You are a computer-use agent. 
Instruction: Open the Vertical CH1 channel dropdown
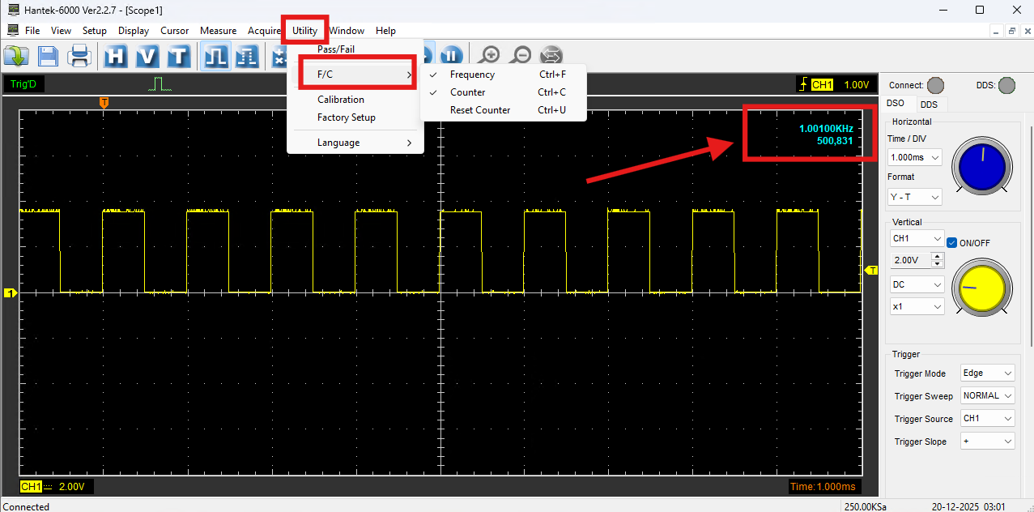tap(917, 239)
